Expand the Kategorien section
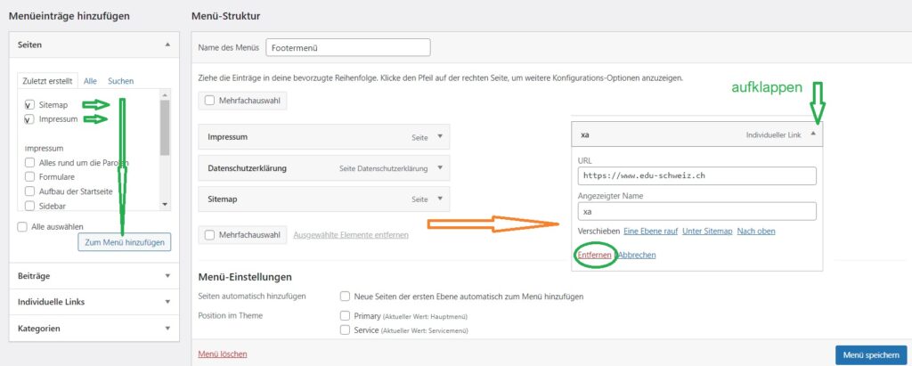 (167, 328)
